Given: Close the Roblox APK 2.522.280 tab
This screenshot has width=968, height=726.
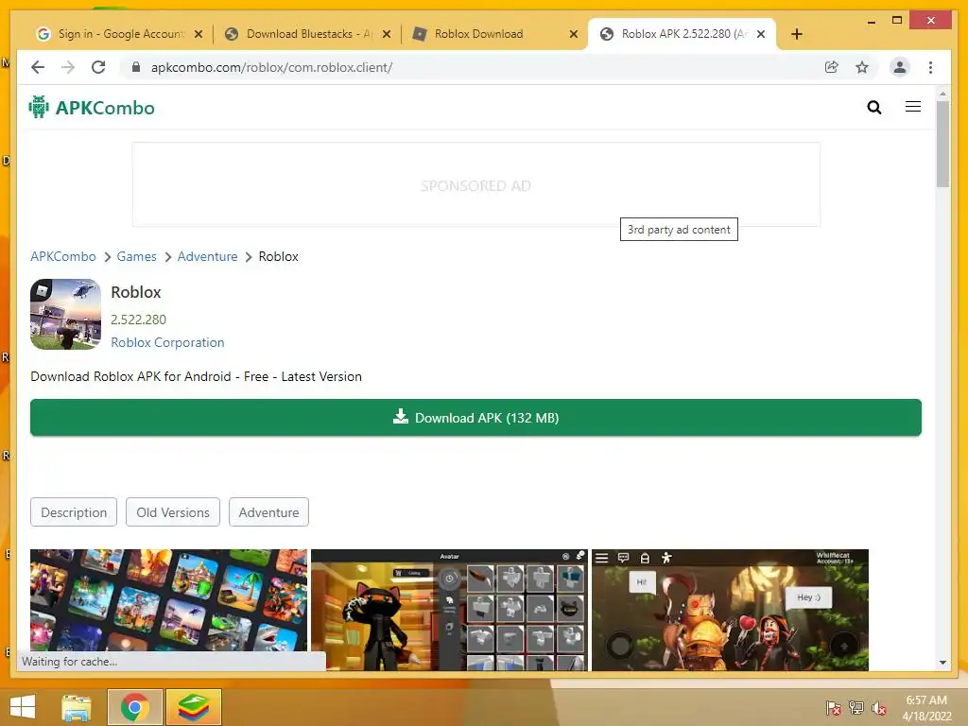Looking at the screenshot, I should click(x=761, y=34).
